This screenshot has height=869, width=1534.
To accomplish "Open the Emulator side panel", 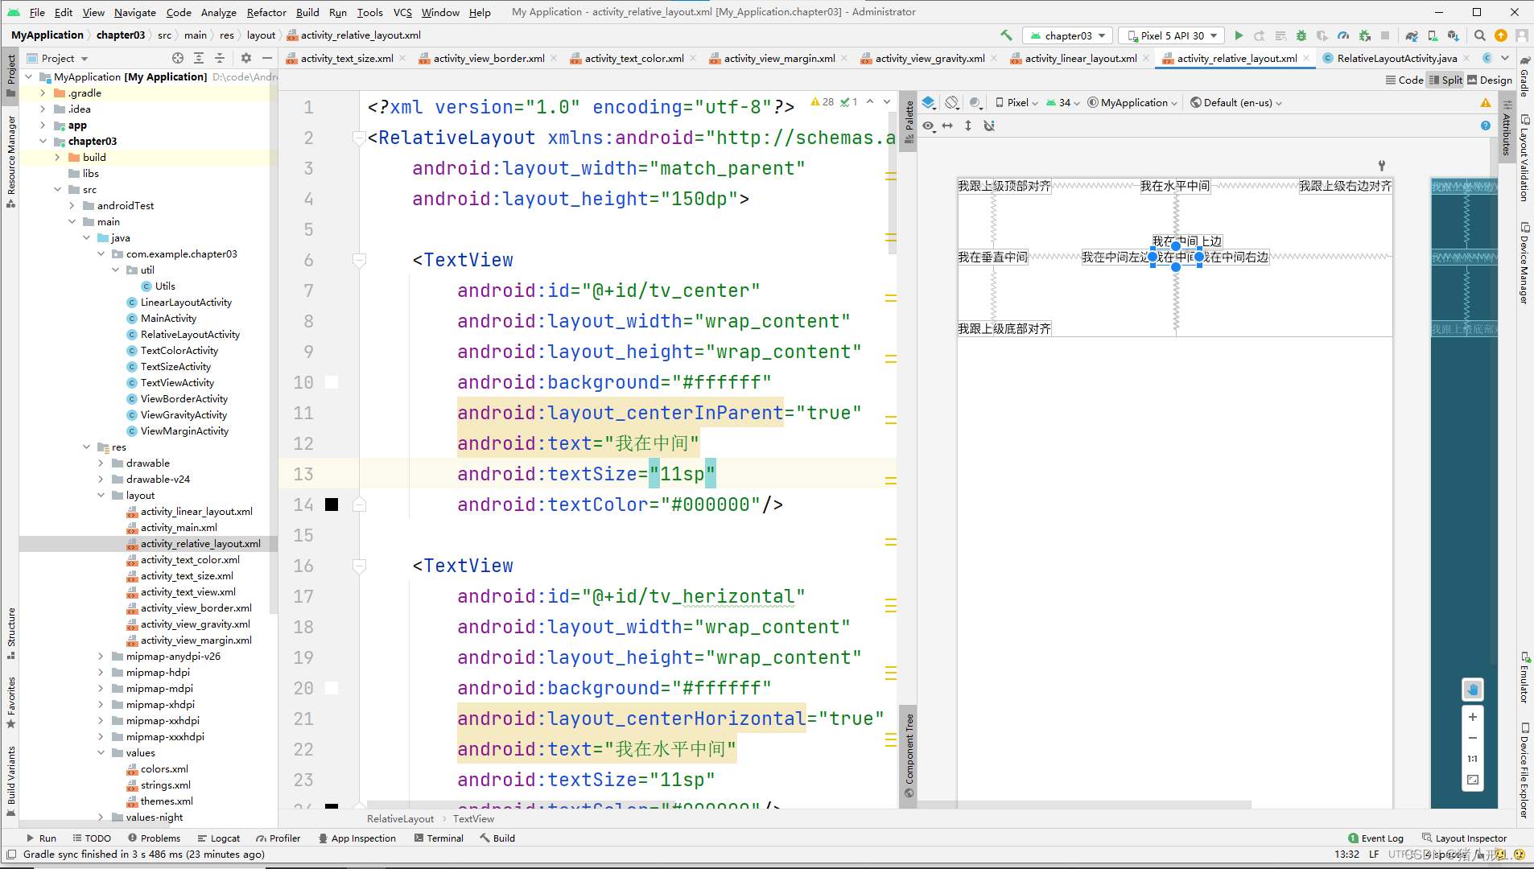I will coord(1524,677).
